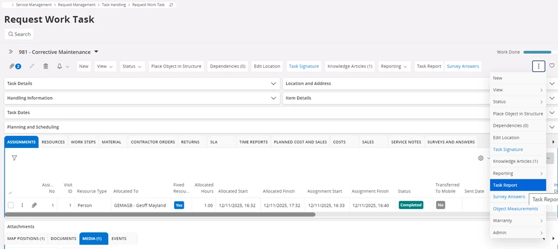Image resolution: width=558 pixels, height=249 pixels.
Task: Choose Warranty in the overflow menu
Action: click(518, 220)
